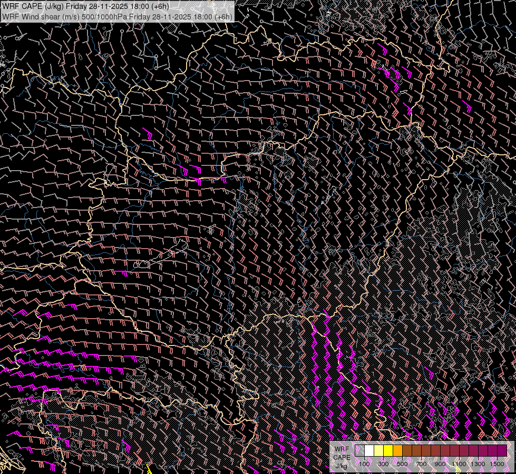
Task: Click the first transparent legend swatch
Action: click(359, 451)
